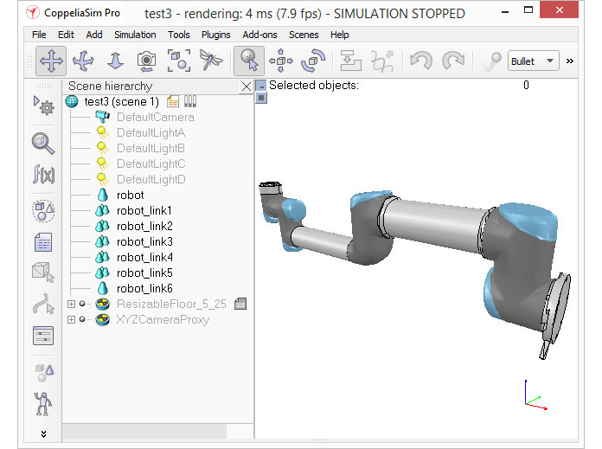Open the Add-ons menu
Viewport: 602px width, 449px height.
[259, 35]
